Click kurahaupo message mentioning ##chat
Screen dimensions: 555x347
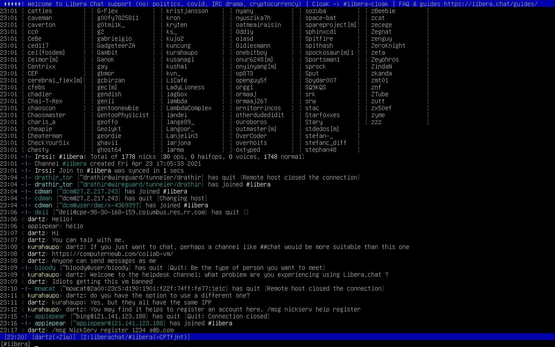(x=205, y=247)
